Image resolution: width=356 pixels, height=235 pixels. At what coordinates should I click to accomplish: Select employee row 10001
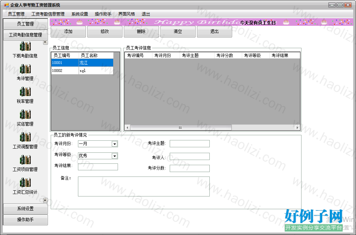pos(82,63)
